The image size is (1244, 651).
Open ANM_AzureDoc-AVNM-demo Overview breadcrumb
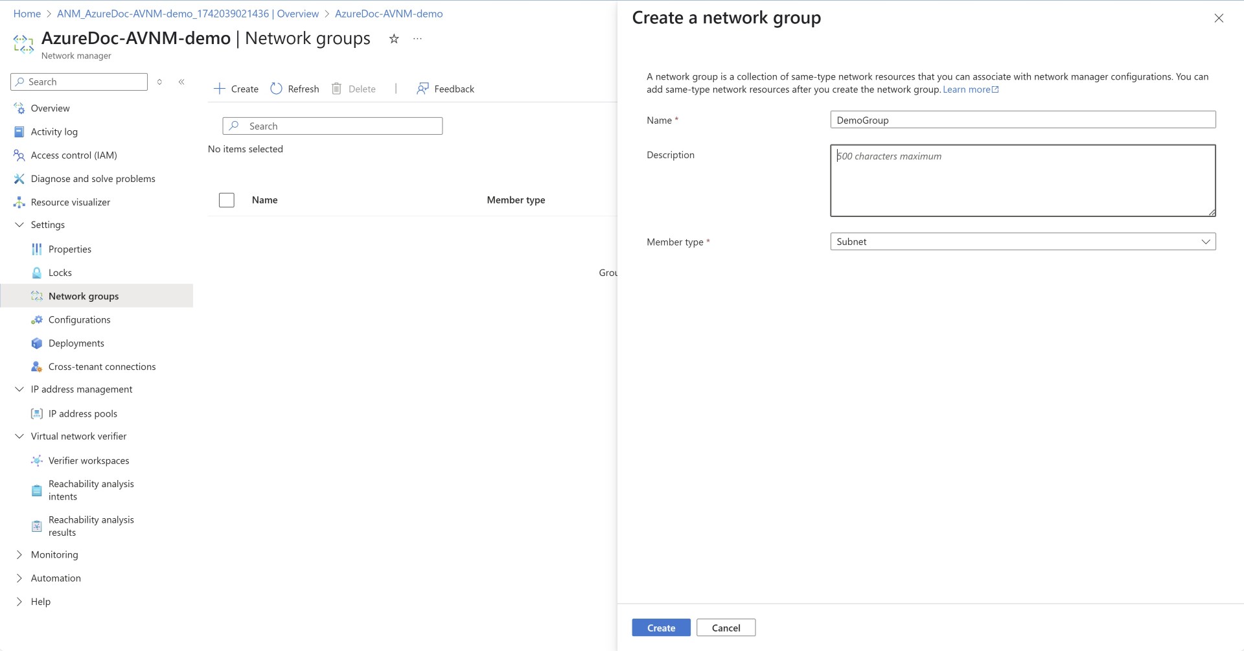click(x=188, y=14)
